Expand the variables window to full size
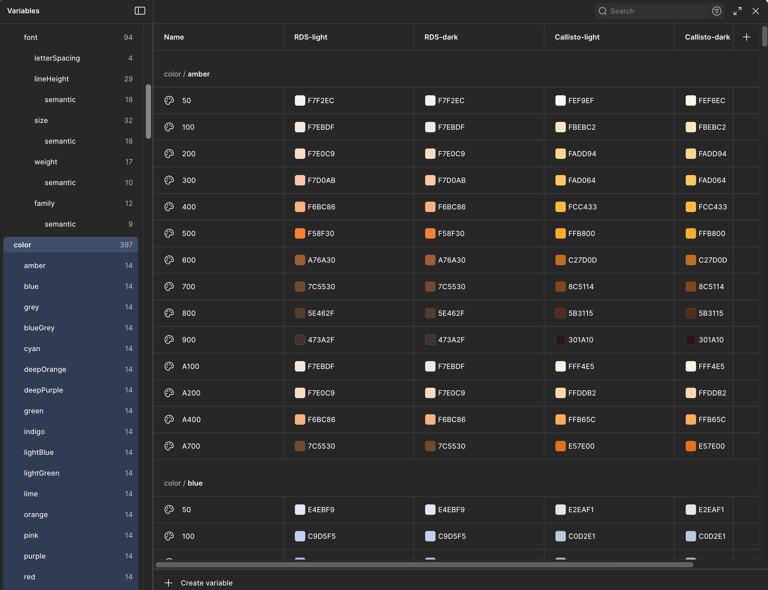 pos(738,11)
